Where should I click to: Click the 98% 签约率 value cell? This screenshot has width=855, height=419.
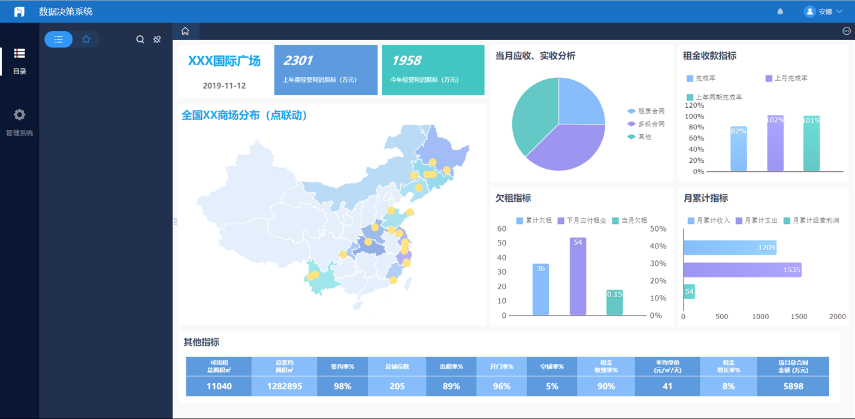(343, 387)
